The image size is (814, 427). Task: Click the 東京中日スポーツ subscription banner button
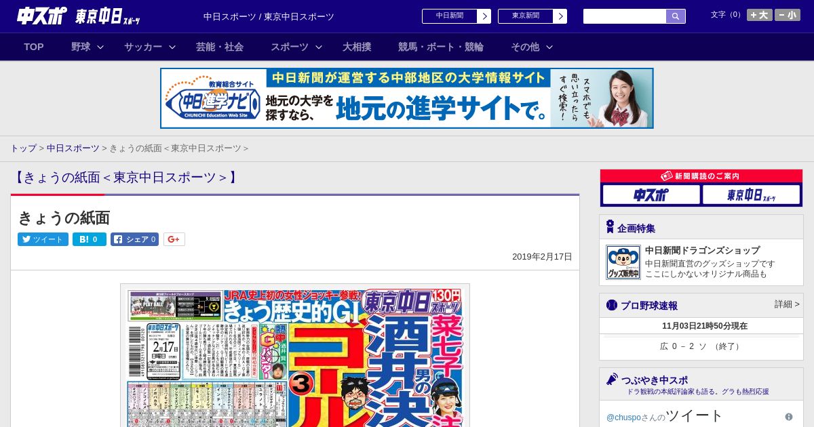pyautogui.click(x=752, y=195)
